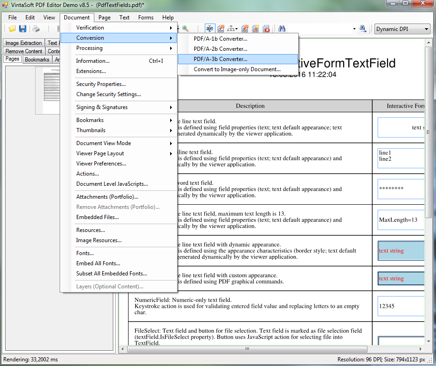Click the print toolbar icon
The width and height of the screenshot is (436, 366).
(36, 29)
